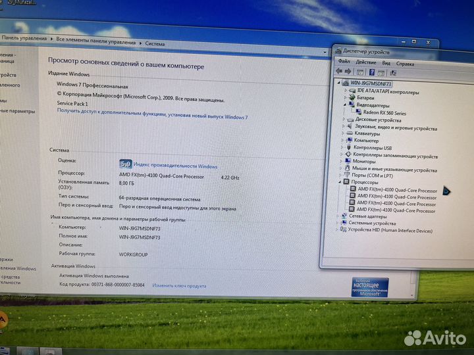Open the Действие menu
This screenshot has width=474, height=355.
pyautogui.click(x=365, y=63)
